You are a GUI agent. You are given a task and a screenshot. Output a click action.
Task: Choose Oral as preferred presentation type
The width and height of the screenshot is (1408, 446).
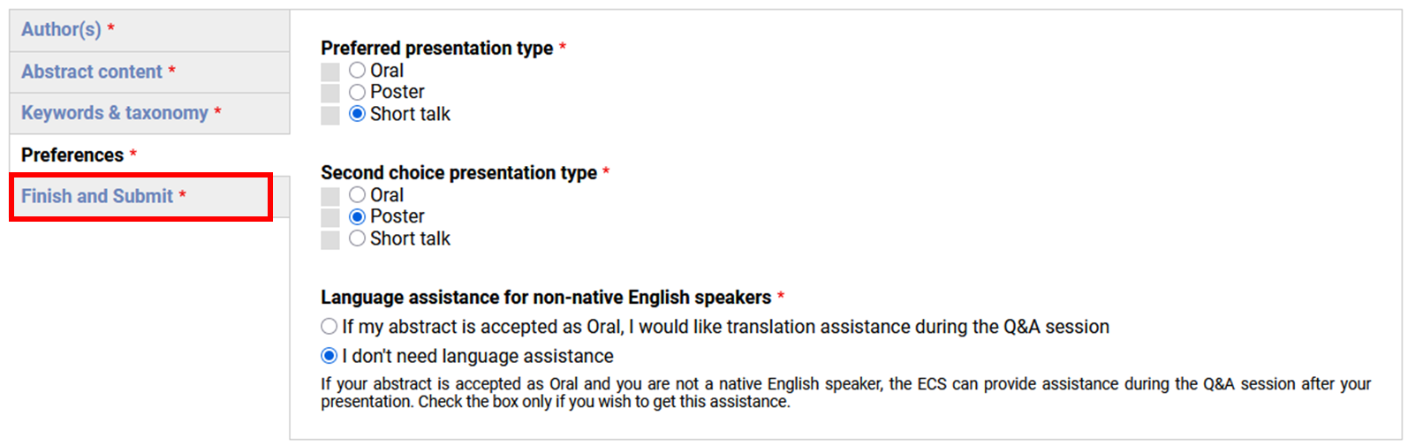[x=357, y=71]
